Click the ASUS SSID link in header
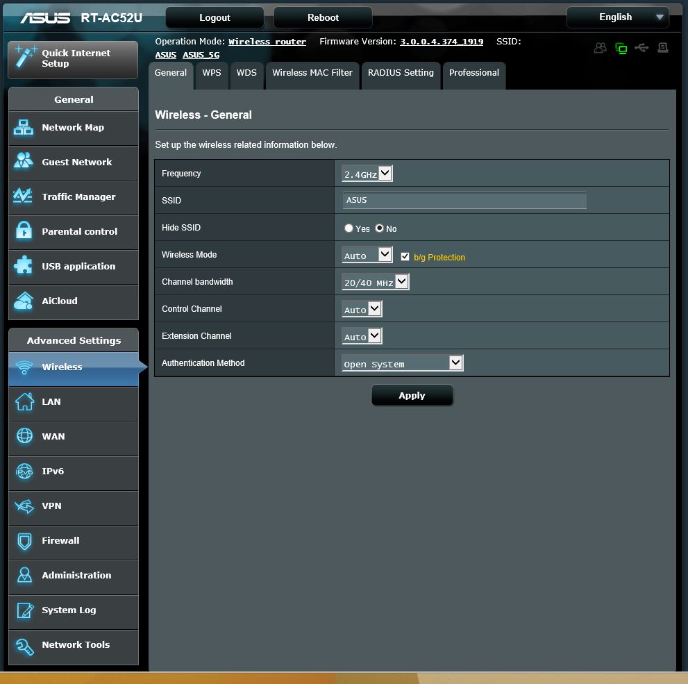 [x=165, y=55]
